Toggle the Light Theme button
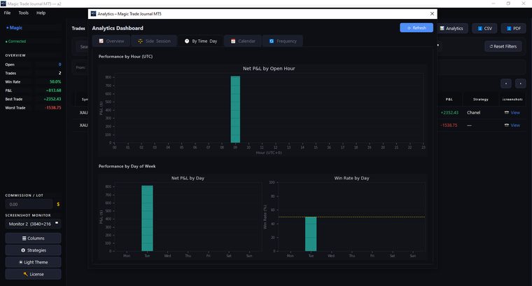Viewport: 532px width, 286px height. 34,262
